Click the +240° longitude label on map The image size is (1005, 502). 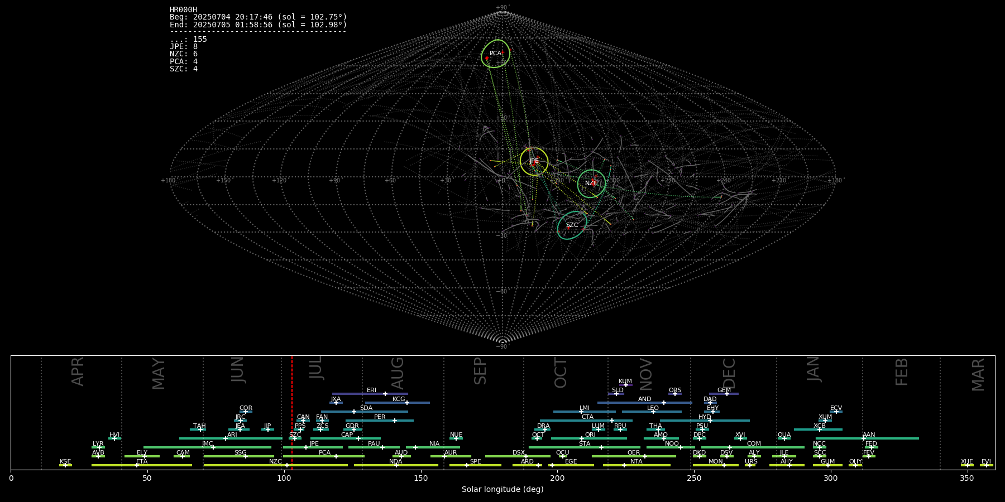[724, 181]
